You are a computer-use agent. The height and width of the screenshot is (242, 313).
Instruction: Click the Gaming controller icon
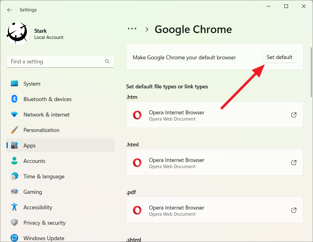(14, 192)
